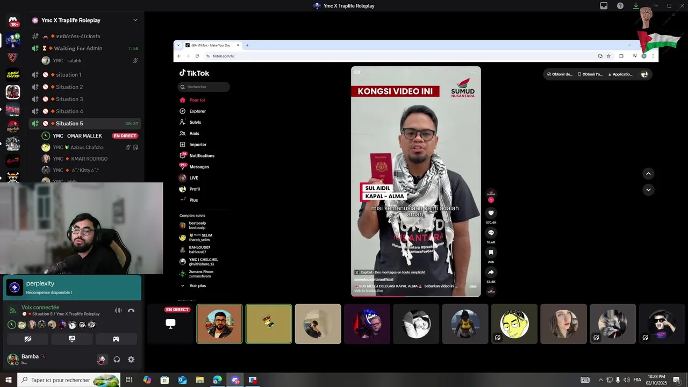Select the bearded man avatar participant tile
688x387 pixels.
219,324
